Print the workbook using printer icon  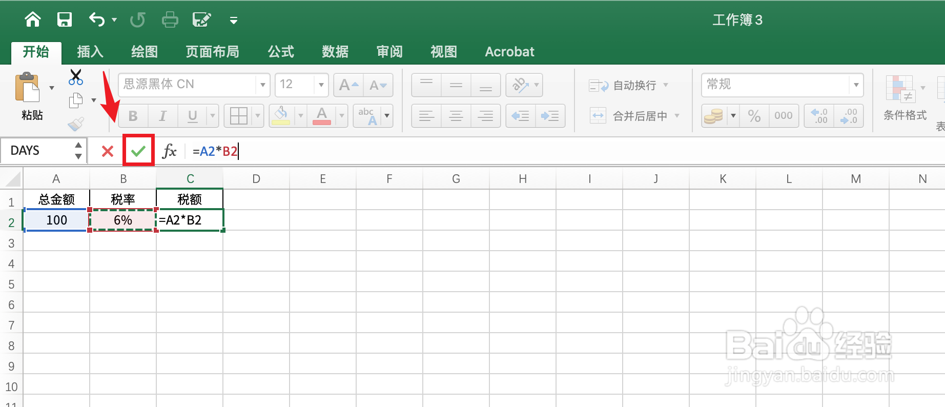(170, 20)
